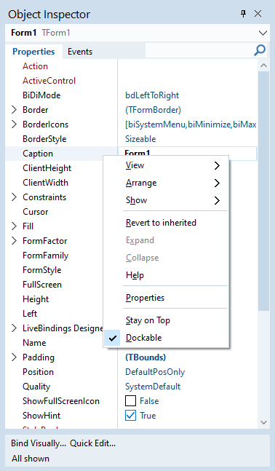Viewport: 275px width, 471px height.
Task: Expand the Fill property
Action: (14, 226)
